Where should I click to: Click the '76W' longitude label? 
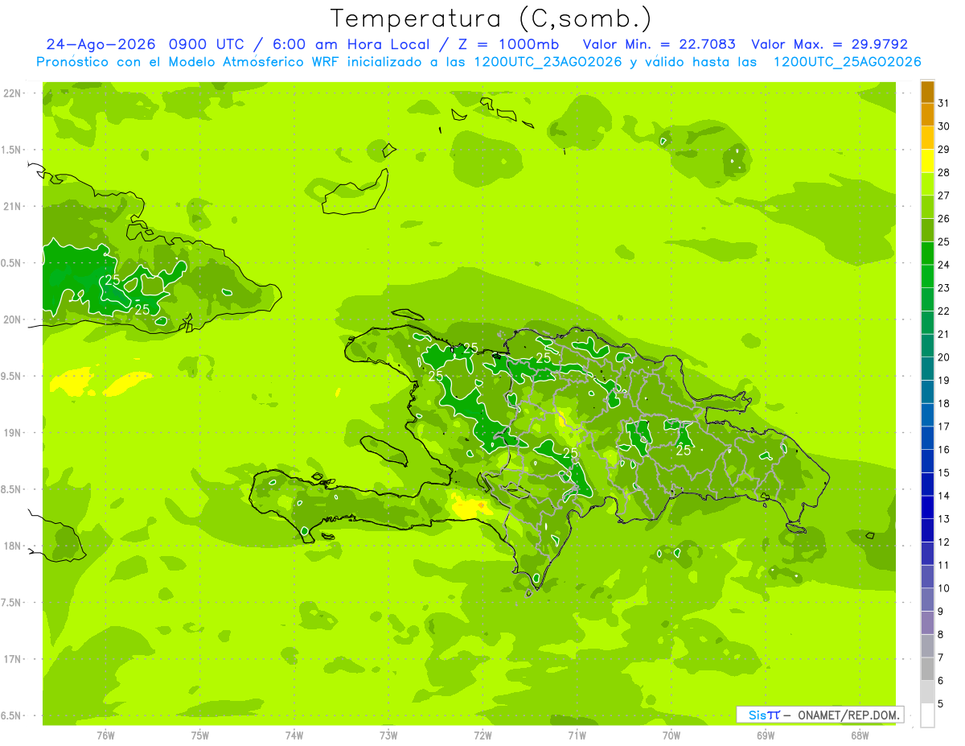coord(105,735)
